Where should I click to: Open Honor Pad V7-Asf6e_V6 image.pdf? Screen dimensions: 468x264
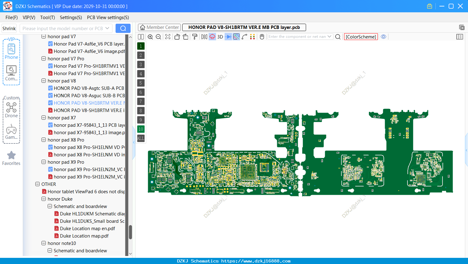86,51
